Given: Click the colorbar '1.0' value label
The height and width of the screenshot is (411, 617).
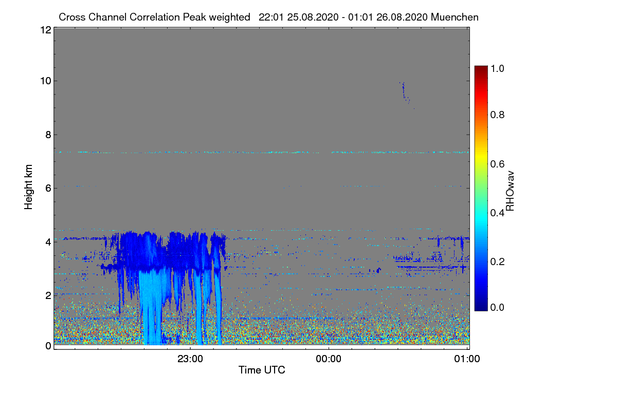Looking at the screenshot, I should tap(498, 68).
